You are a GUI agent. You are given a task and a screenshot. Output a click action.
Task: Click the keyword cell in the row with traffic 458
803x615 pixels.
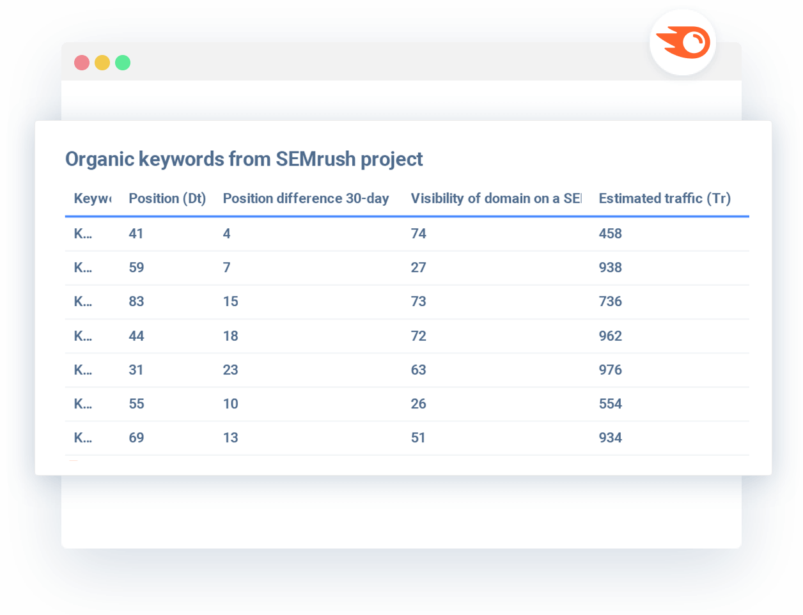click(83, 233)
